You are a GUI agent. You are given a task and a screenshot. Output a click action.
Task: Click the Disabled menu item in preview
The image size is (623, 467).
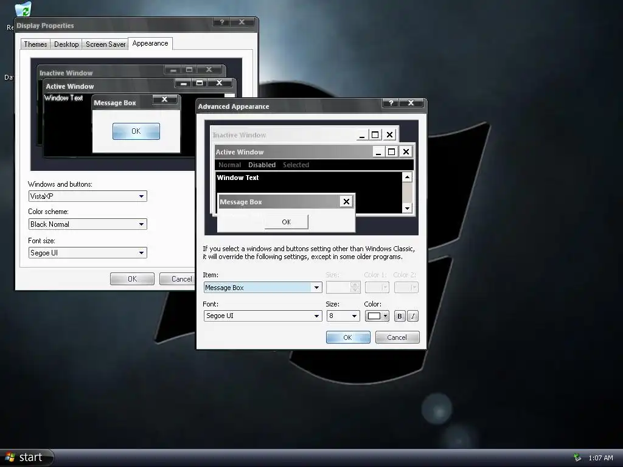point(262,165)
